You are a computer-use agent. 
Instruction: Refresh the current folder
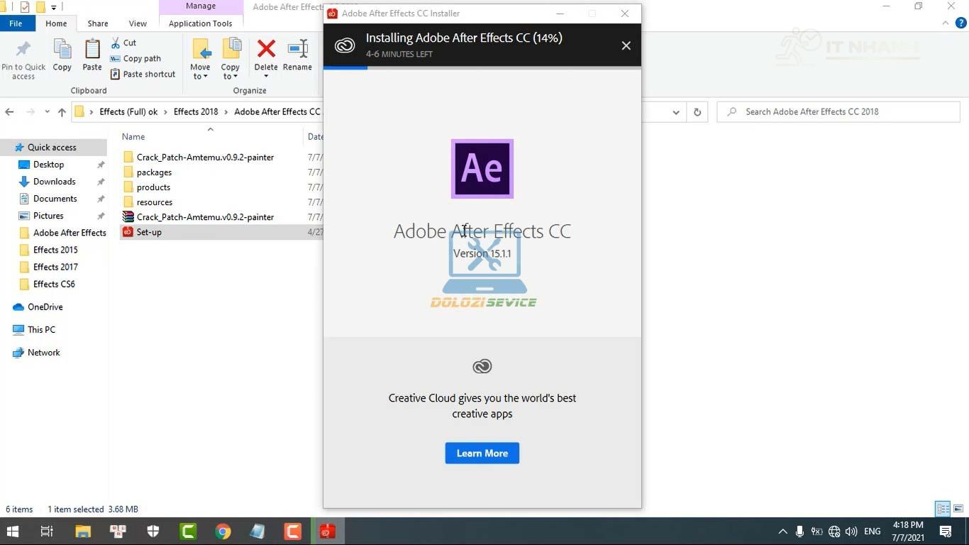pyautogui.click(x=697, y=112)
